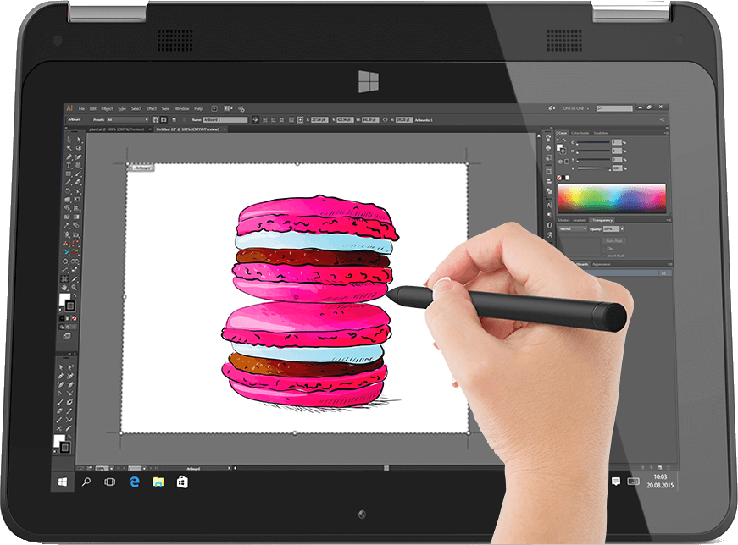
Task: Enable the Invert Mask checkbox
Action: (604, 256)
